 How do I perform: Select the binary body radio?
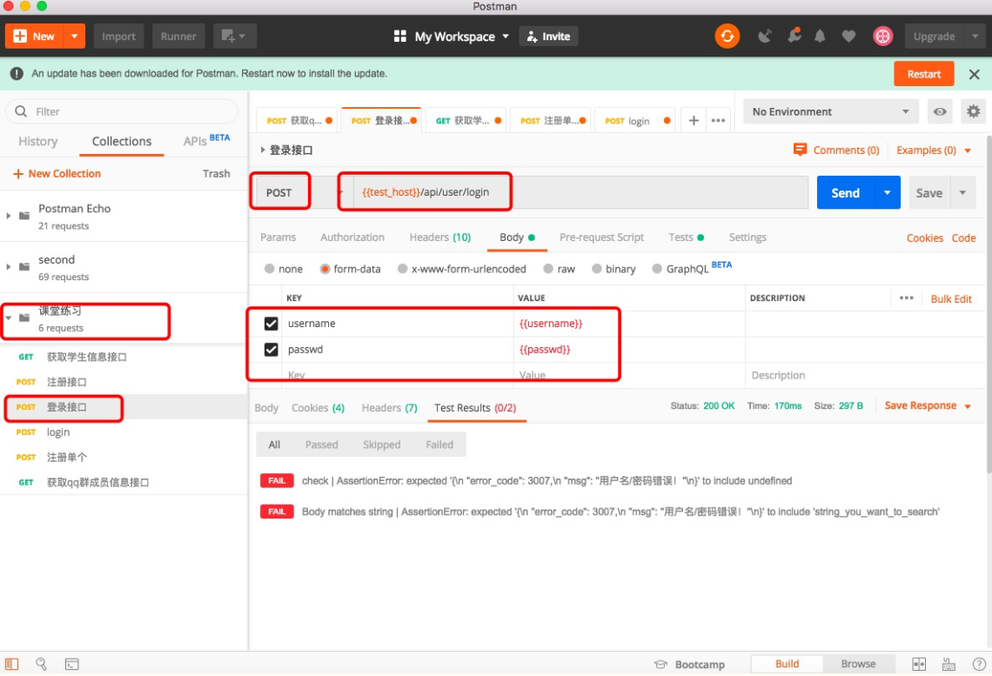pos(597,269)
